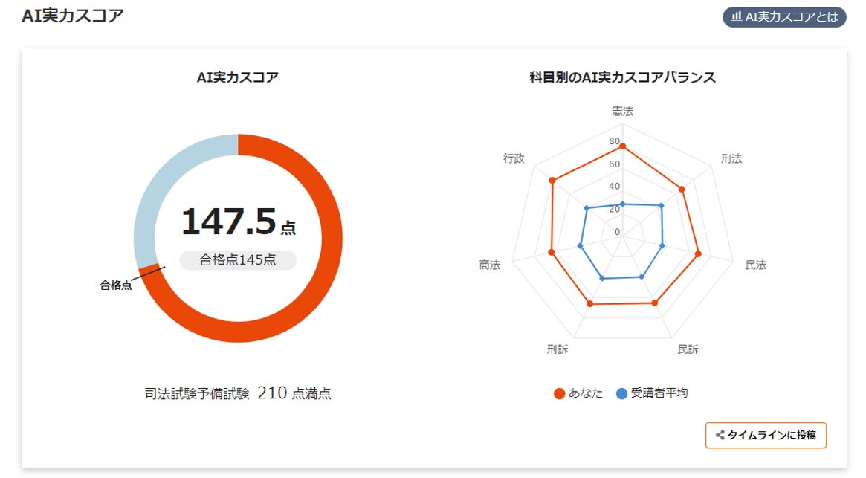
Task: Select the orange data point on 行政 axis
Action: (x=552, y=180)
